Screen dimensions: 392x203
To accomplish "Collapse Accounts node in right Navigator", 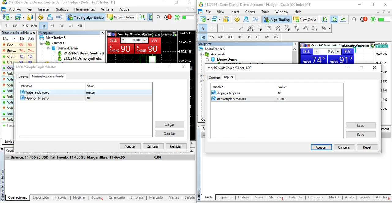I will tap(202, 54).
